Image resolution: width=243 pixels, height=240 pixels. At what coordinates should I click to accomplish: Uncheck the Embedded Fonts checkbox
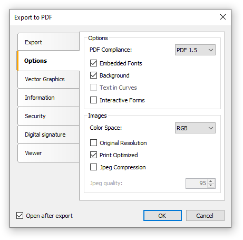(93, 63)
